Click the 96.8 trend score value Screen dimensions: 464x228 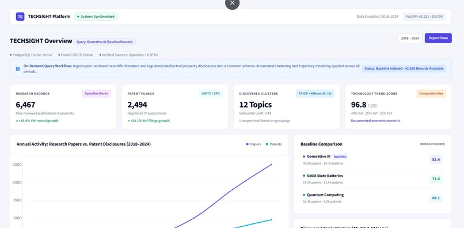click(x=359, y=105)
